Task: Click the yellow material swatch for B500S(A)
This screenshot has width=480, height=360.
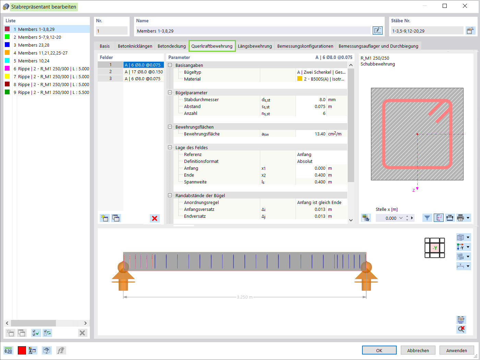Action: (300, 79)
